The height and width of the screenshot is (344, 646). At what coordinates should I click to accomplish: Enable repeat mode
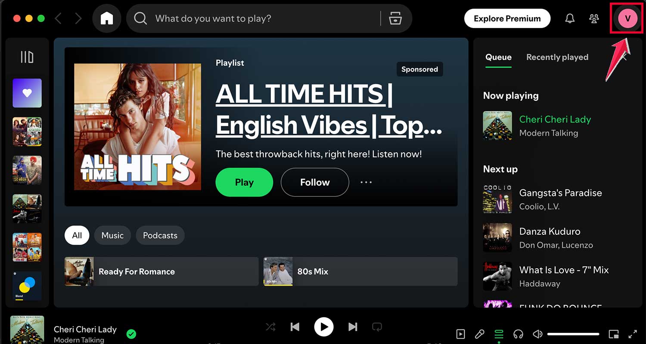click(x=377, y=327)
